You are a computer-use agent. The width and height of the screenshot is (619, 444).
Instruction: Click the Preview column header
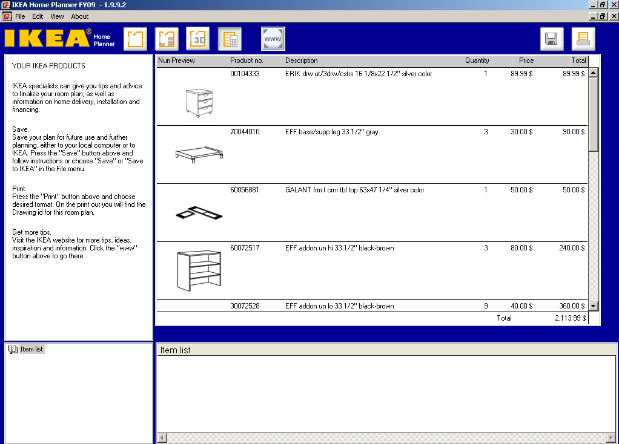coord(183,60)
